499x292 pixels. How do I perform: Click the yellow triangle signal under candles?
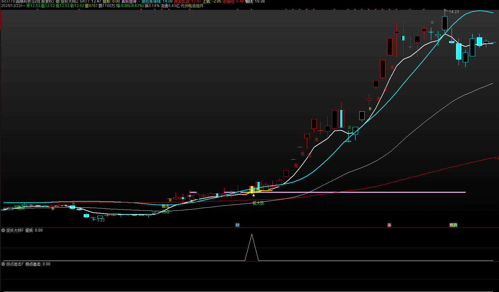pyautogui.click(x=254, y=195)
